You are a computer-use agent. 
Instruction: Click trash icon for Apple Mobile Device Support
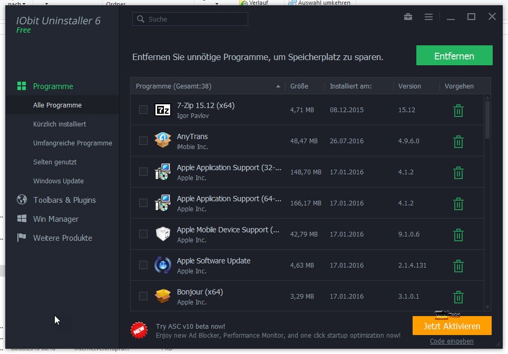(x=458, y=234)
